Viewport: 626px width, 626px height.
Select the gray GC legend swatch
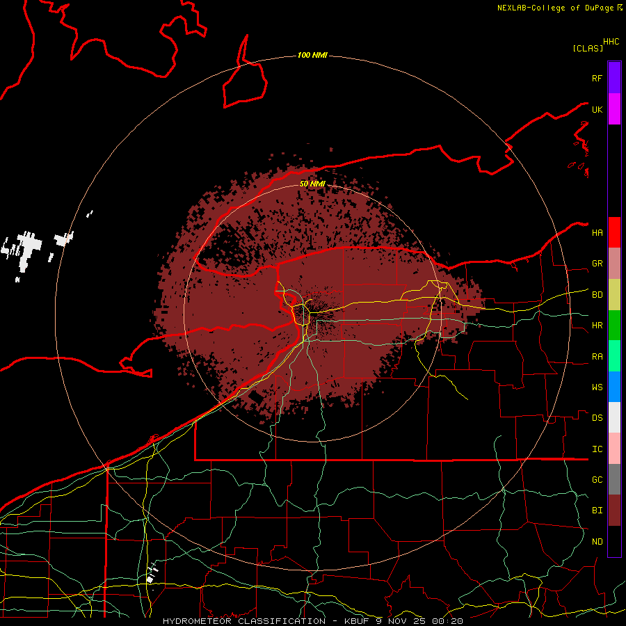point(614,479)
